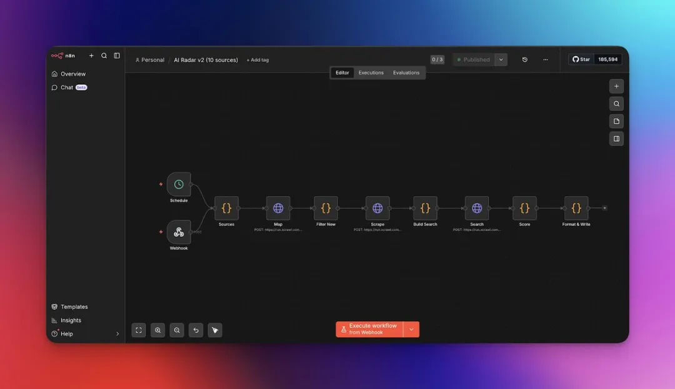The width and height of the screenshot is (675, 389).
Task: Click the Schedule trigger node
Action: 179,184
